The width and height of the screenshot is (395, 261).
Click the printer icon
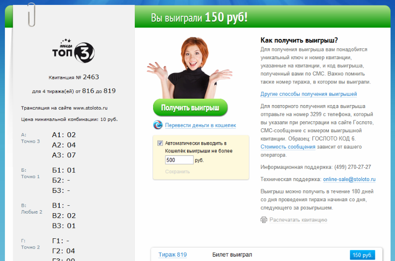264,220
